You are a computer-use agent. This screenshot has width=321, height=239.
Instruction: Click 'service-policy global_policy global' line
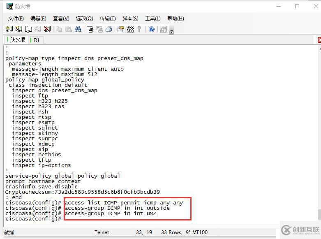click(62, 176)
